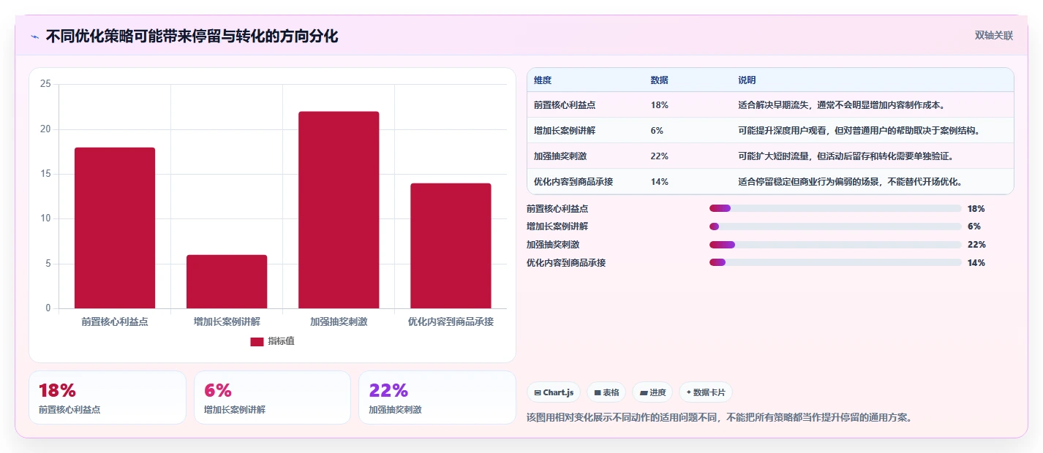1043x453 pixels.
Task: Click the sparkle icon in 数据卡片 tag
Action: (x=689, y=393)
